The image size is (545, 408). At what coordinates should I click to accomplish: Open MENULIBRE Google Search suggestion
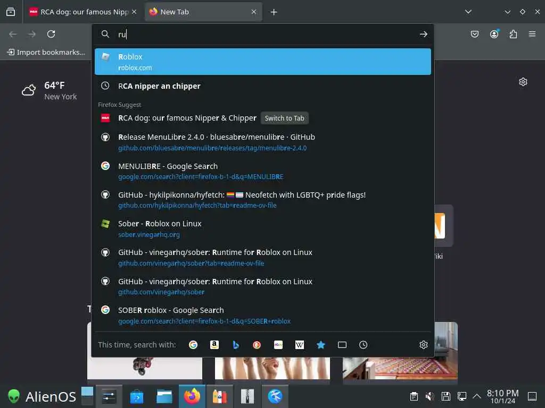263,171
